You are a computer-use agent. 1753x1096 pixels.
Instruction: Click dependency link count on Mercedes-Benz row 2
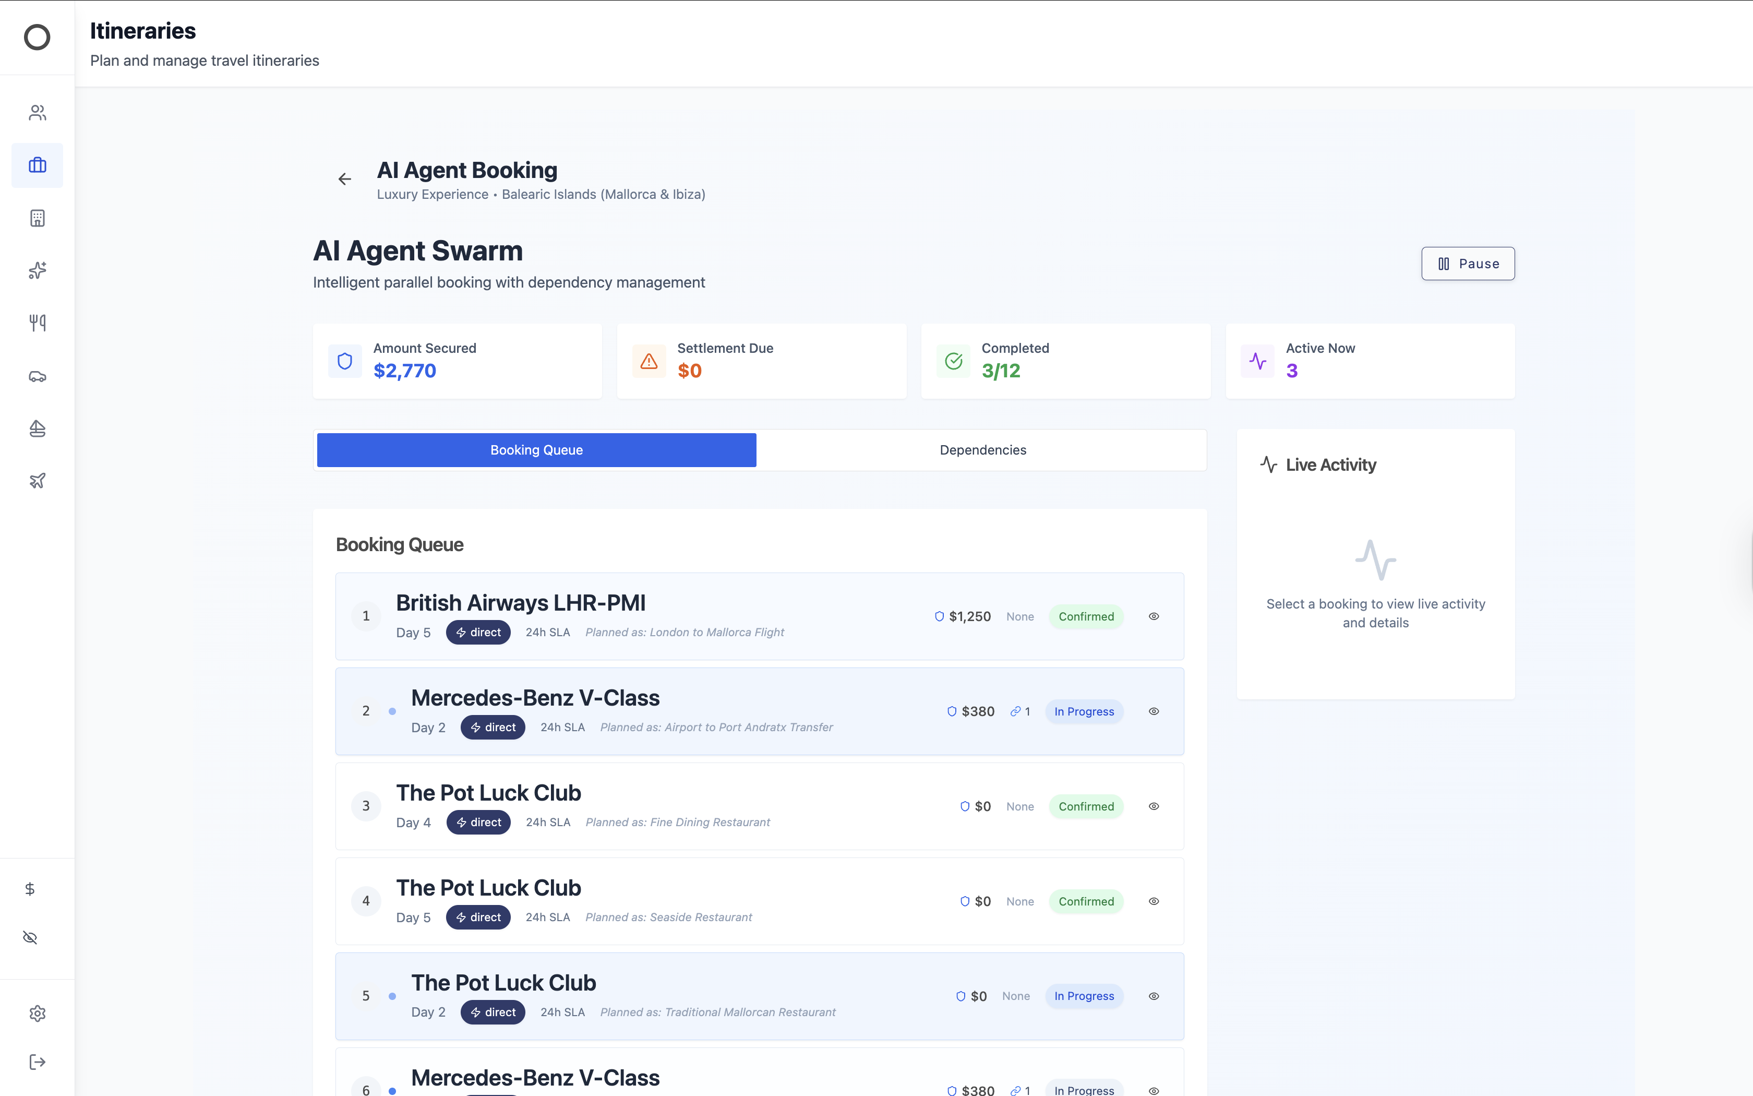pos(1020,711)
